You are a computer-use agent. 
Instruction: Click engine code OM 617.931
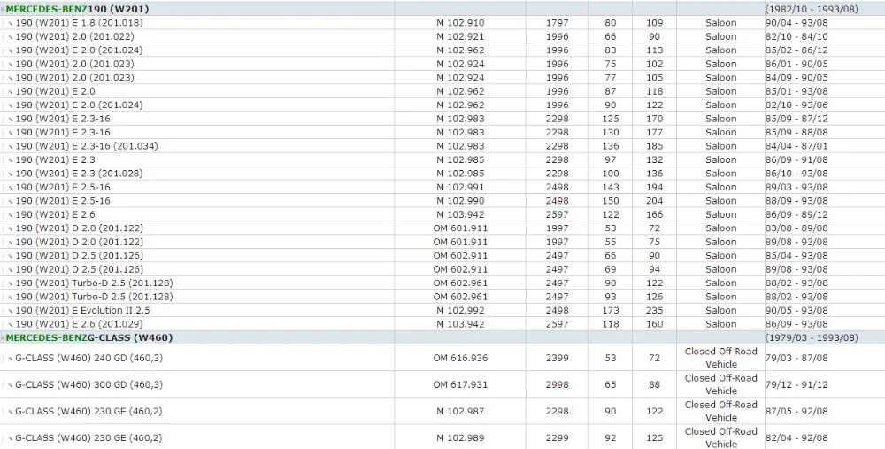pyautogui.click(x=460, y=384)
